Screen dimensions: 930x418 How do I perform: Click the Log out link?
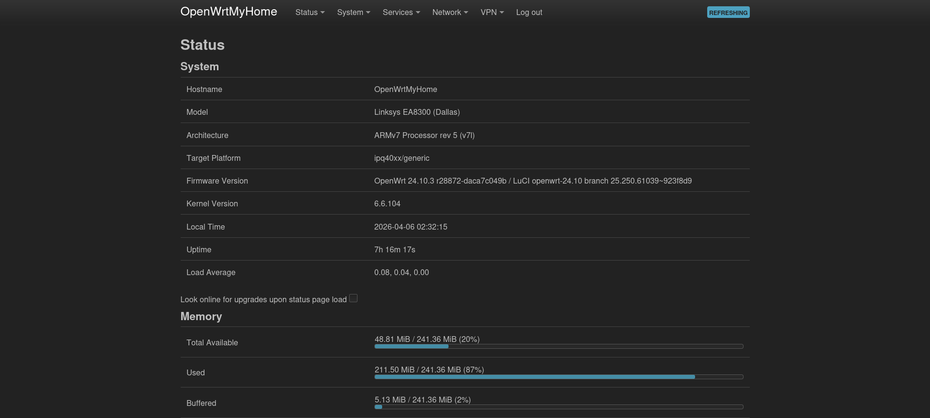529,12
